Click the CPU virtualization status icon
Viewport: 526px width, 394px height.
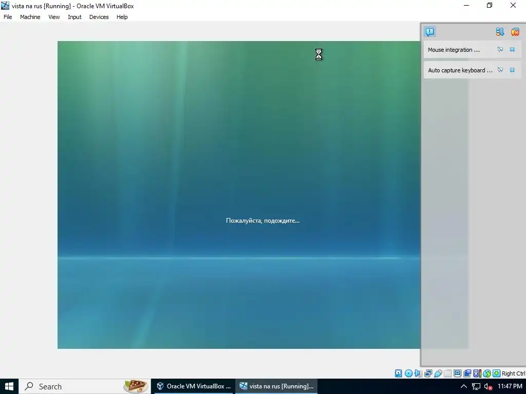click(477, 373)
